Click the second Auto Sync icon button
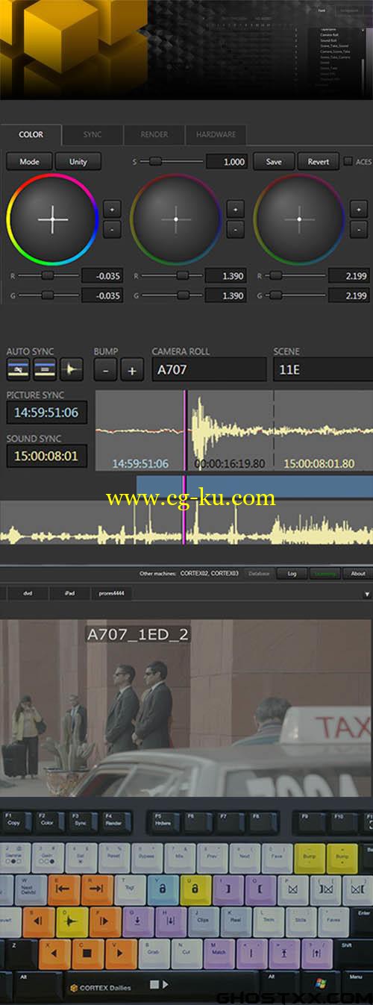This screenshot has width=373, height=1005. tap(45, 369)
